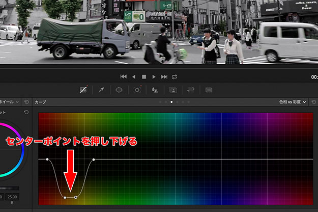Image resolution: width=318 pixels, height=212 pixels.
Task: Open the Stereoscopic 3D palette
Action: click(x=209, y=90)
